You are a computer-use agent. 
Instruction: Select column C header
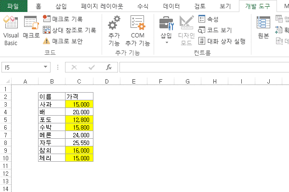[x=79, y=82]
